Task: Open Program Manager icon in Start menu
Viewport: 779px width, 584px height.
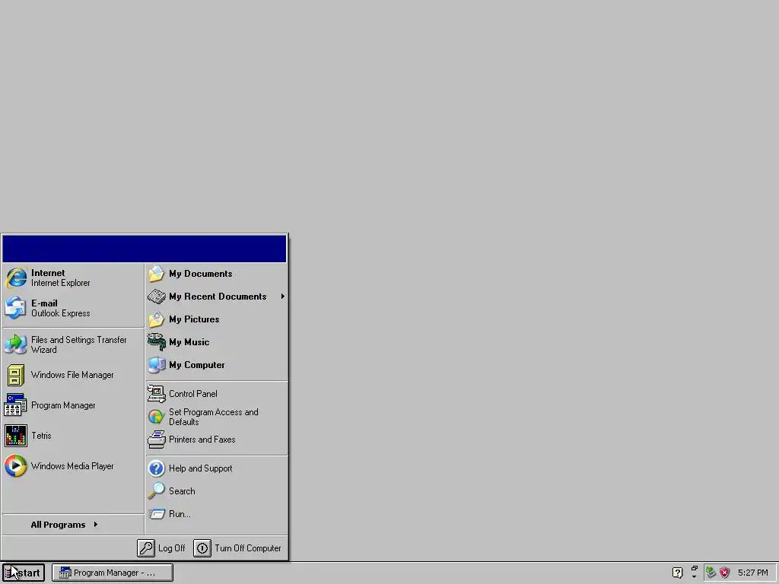Action: pyautogui.click(x=15, y=405)
